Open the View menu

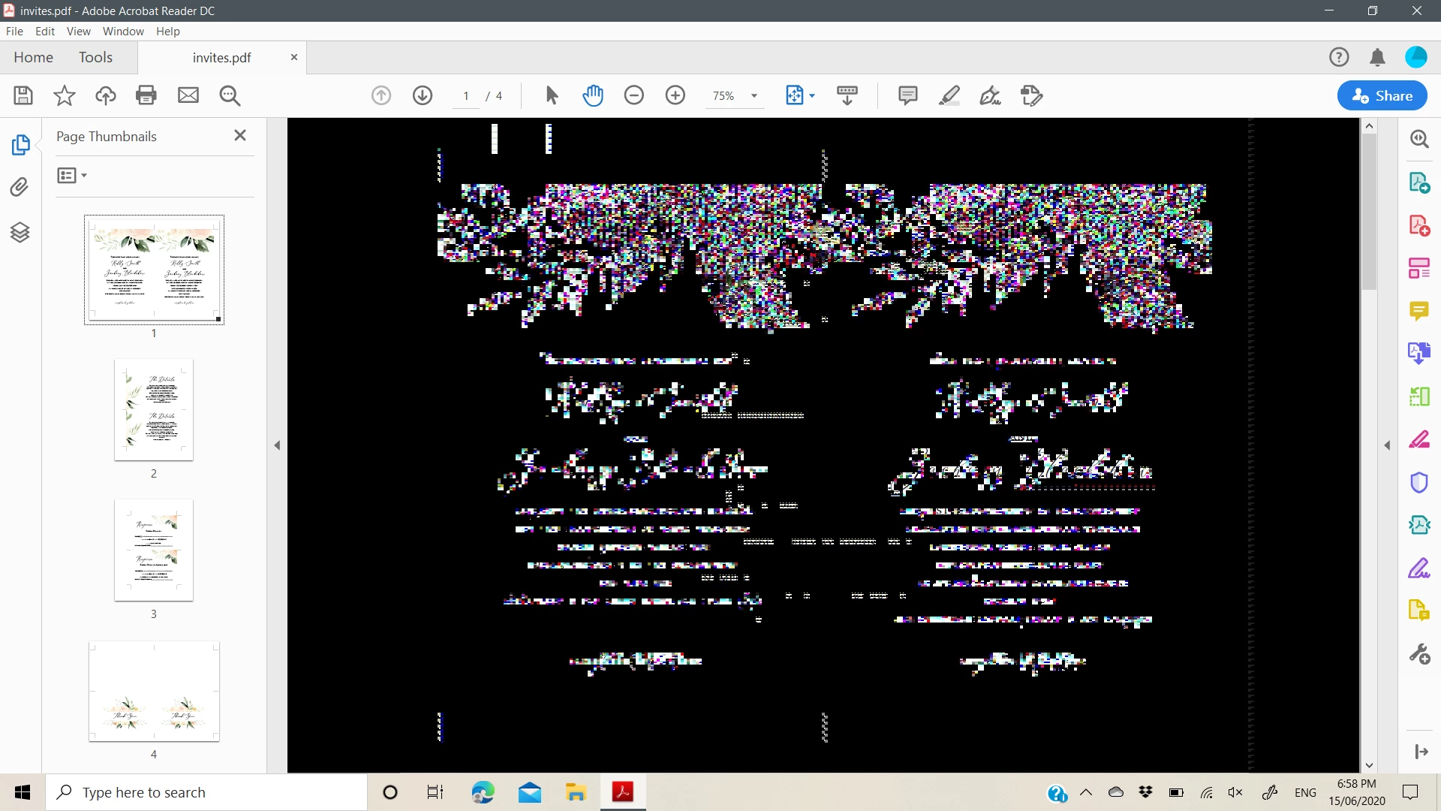[78, 32]
